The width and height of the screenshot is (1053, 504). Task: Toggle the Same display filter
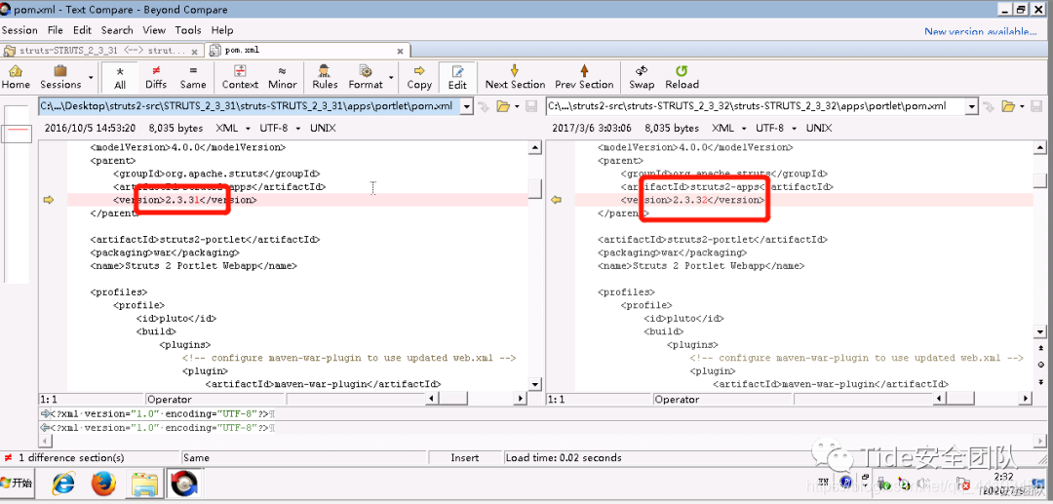point(193,77)
